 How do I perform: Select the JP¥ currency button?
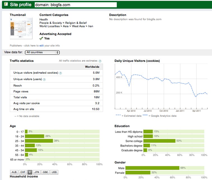click(37, 172)
